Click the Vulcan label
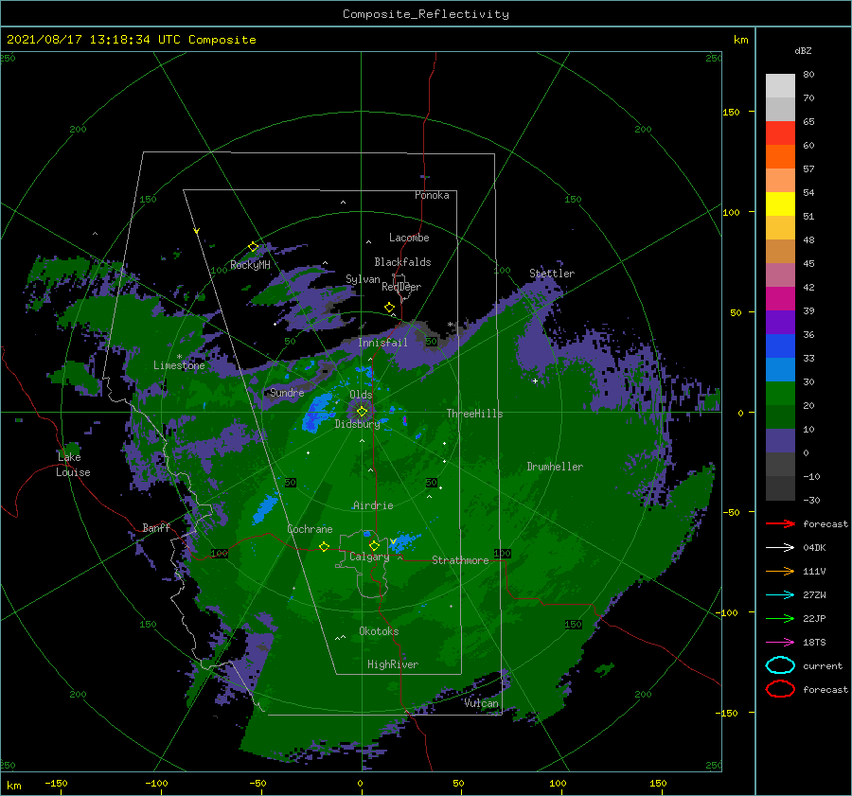 point(481,703)
